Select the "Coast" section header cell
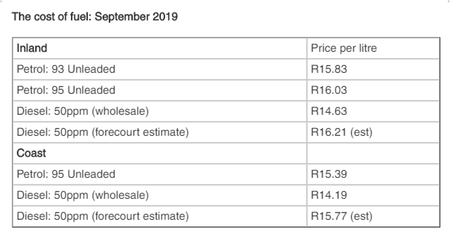The image size is (450, 237). 160,153
